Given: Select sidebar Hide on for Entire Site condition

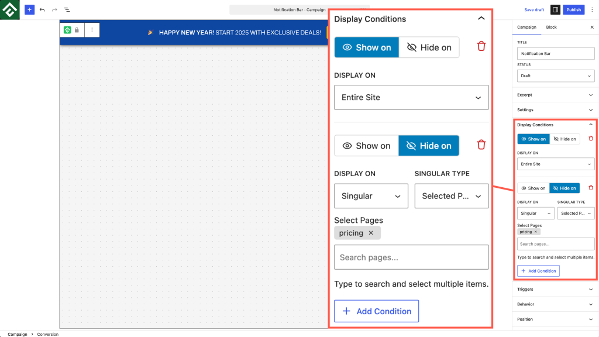Looking at the screenshot, I should 564,139.
